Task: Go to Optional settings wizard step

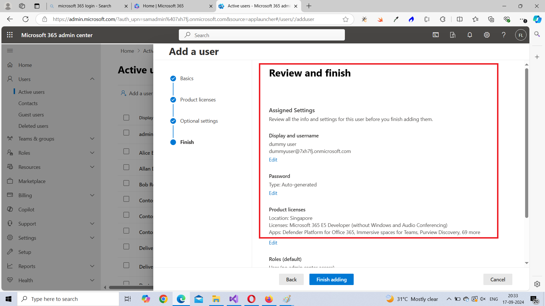Action: point(199,121)
